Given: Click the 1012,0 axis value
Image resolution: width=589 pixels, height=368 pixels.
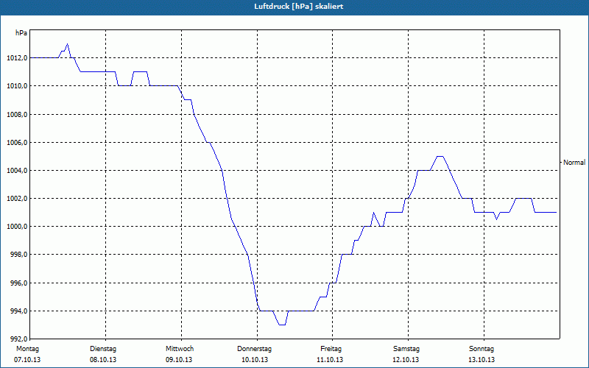Looking at the screenshot, I should [x=17, y=58].
